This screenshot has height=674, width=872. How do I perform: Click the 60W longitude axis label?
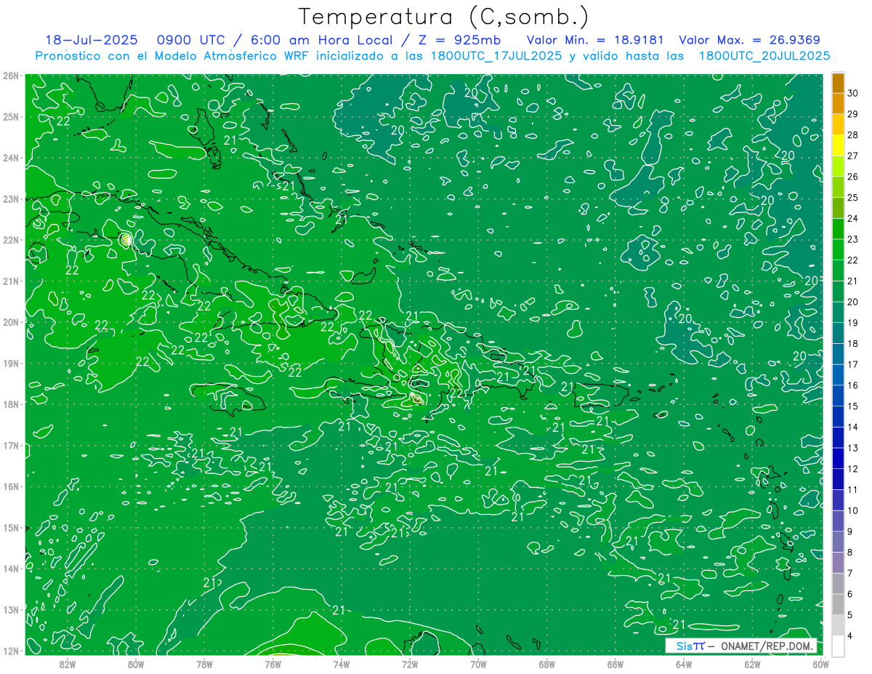(820, 664)
